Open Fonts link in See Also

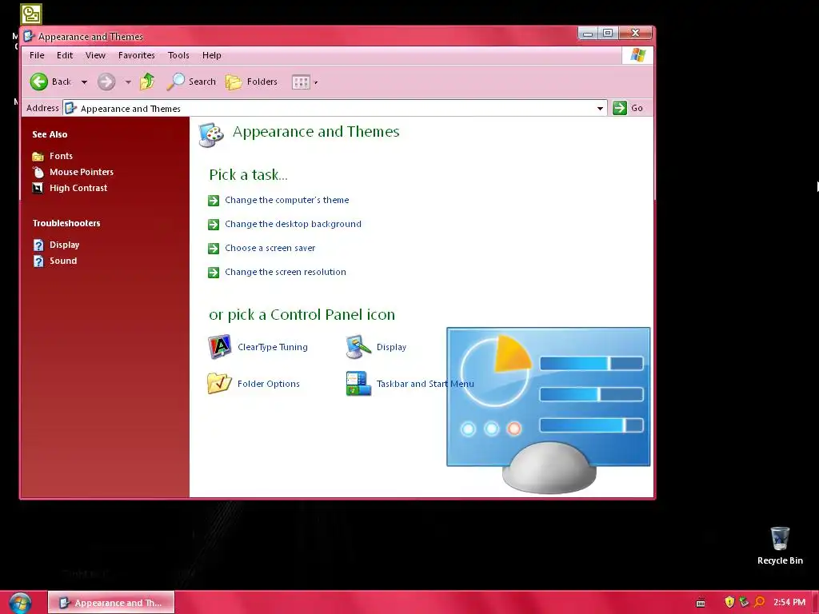61,156
